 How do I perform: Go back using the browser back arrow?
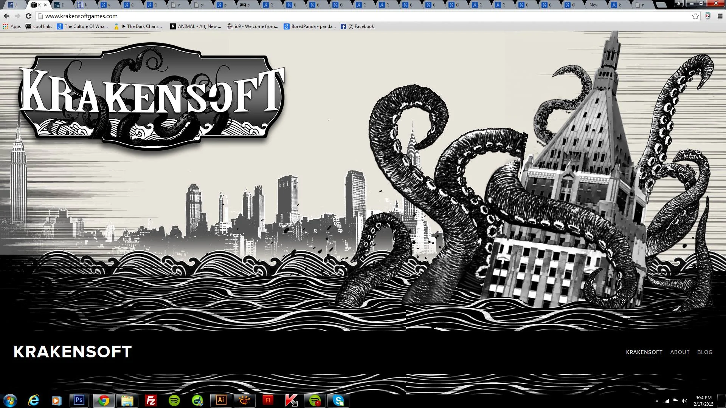point(6,16)
